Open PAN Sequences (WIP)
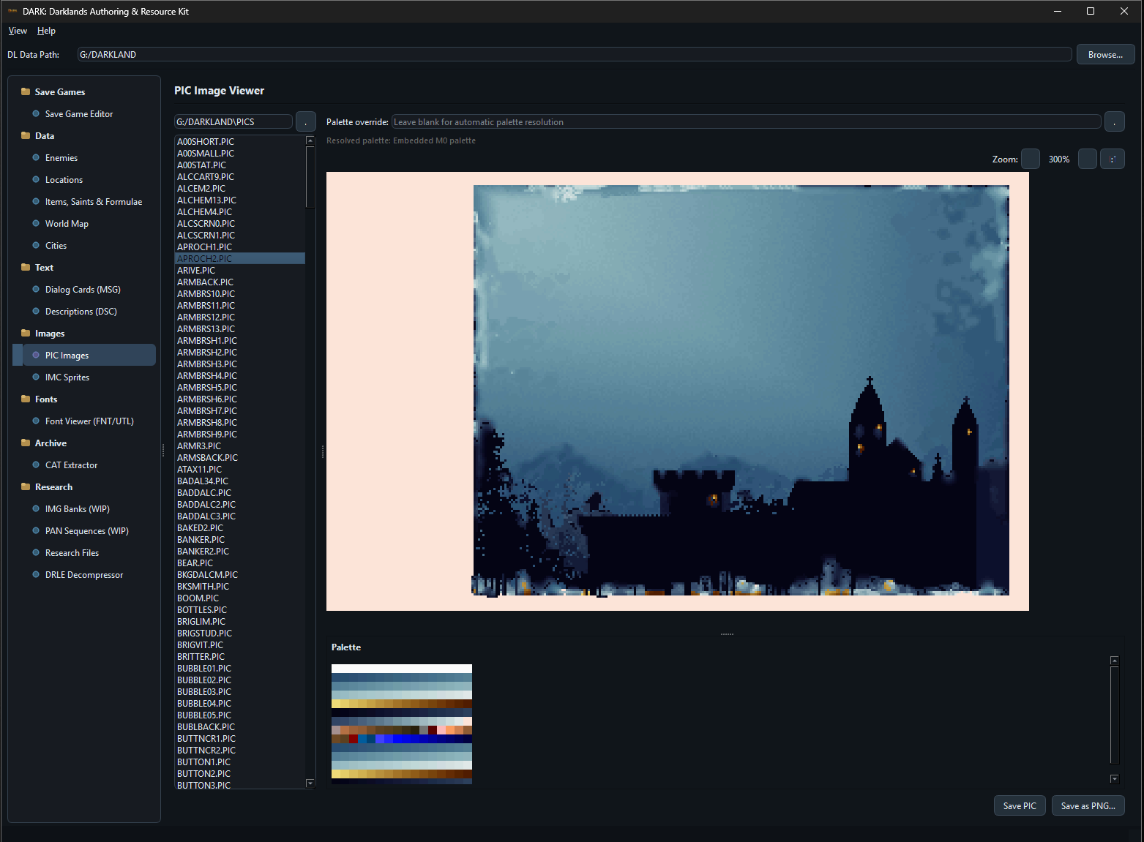1144x842 pixels. coord(87,531)
